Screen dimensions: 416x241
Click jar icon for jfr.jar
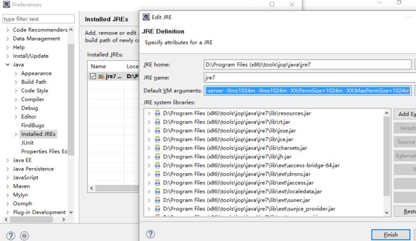pos(157,156)
